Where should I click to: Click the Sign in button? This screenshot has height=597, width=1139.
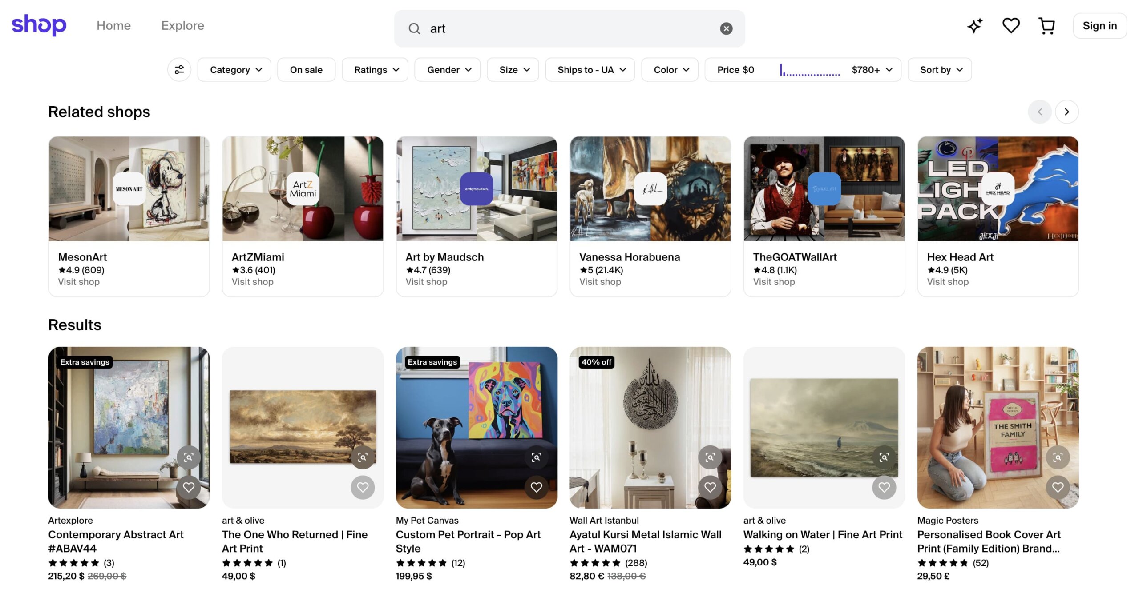coord(1100,26)
